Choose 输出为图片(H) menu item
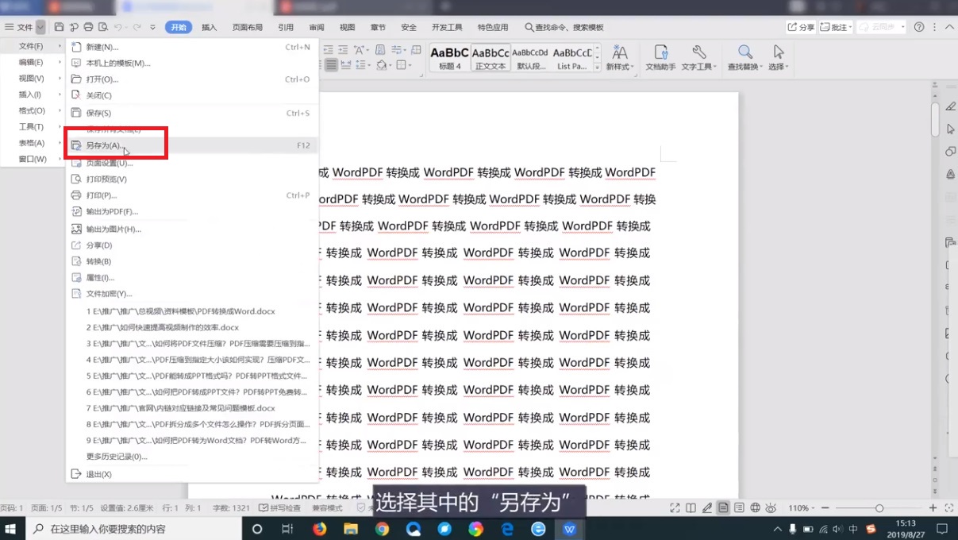This screenshot has height=540, width=958. click(x=192, y=229)
